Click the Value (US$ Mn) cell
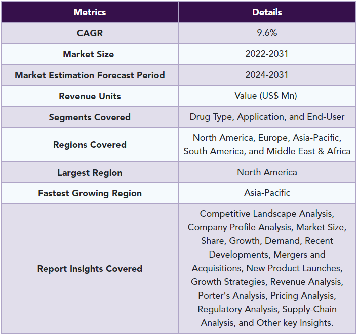Viewport: 358px width, 336px height. [267, 96]
